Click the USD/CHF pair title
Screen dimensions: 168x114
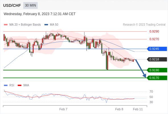pos(12,5)
